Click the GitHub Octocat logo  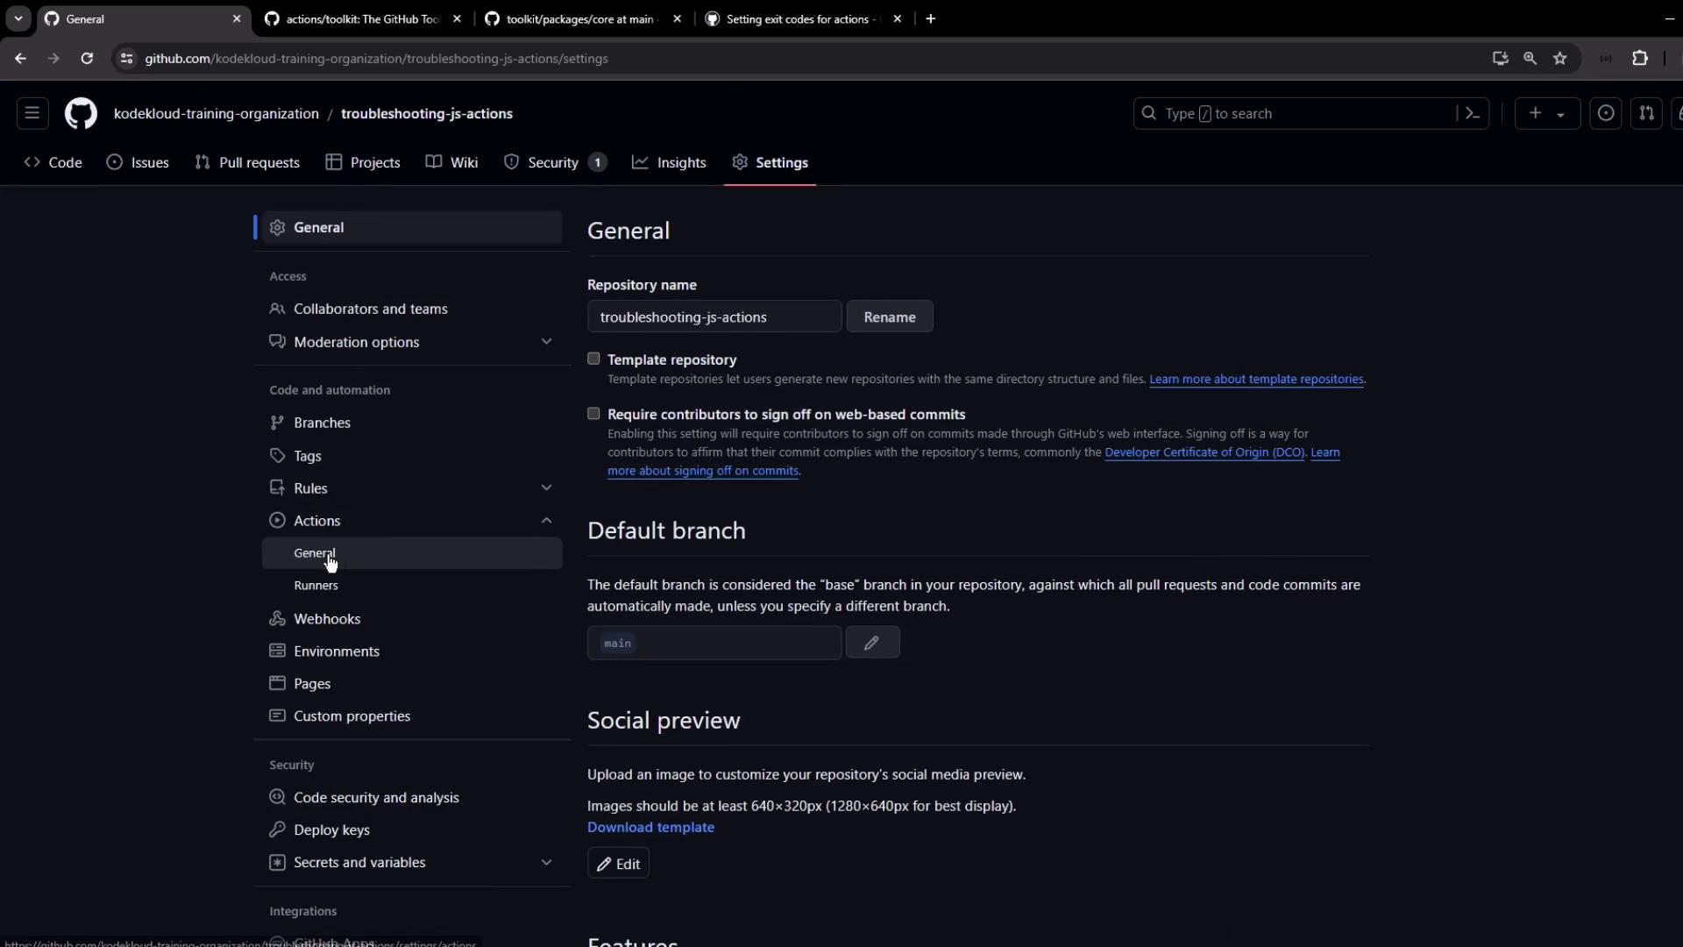pyautogui.click(x=81, y=114)
